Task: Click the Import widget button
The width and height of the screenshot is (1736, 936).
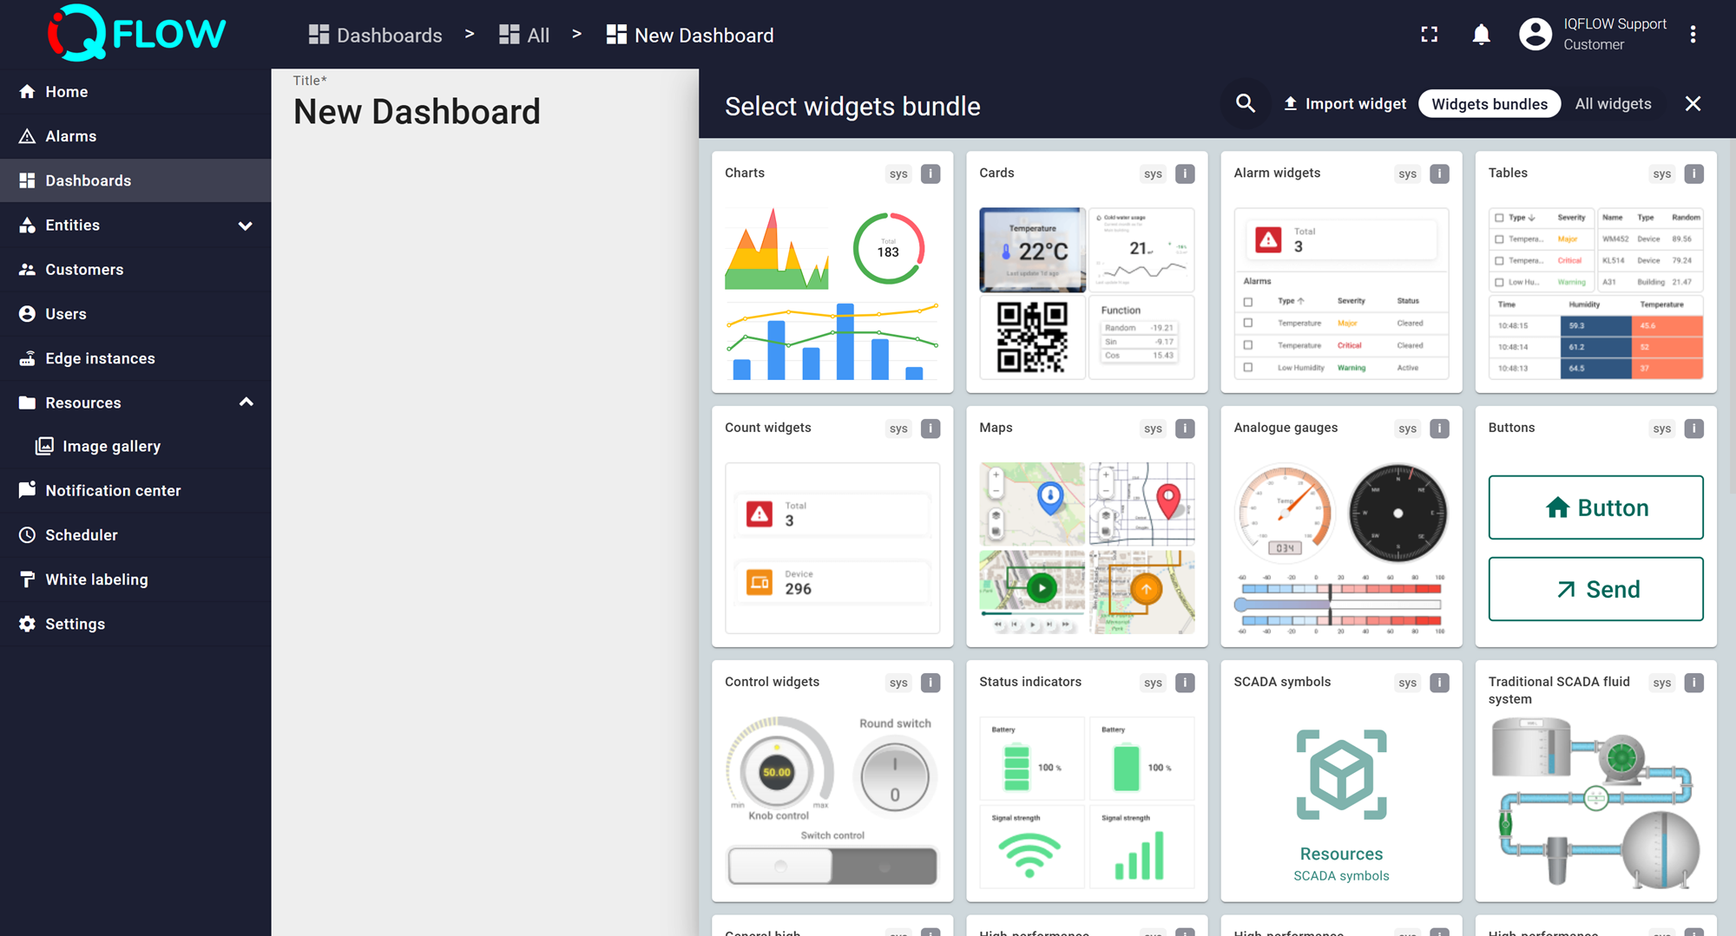Action: pyautogui.click(x=1344, y=103)
